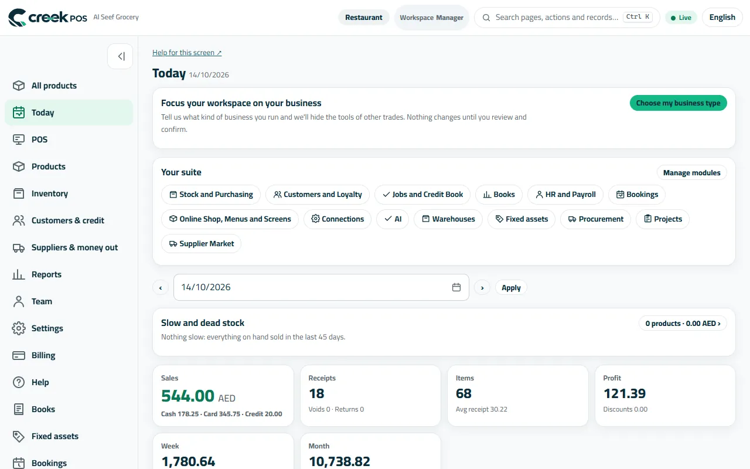750x469 pixels.
Task: Toggle the AI module chip
Action: click(393, 219)
